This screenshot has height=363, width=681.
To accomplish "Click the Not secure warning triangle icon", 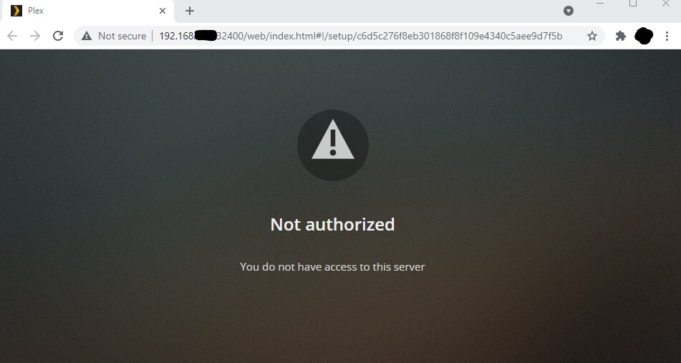I will [87, 36].
